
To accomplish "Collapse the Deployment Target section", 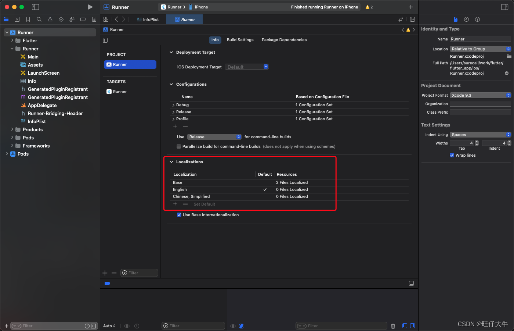I will (x=171, y=52).
